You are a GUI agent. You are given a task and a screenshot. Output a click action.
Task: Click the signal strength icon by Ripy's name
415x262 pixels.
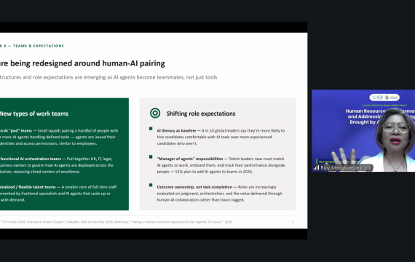point(316,167)
